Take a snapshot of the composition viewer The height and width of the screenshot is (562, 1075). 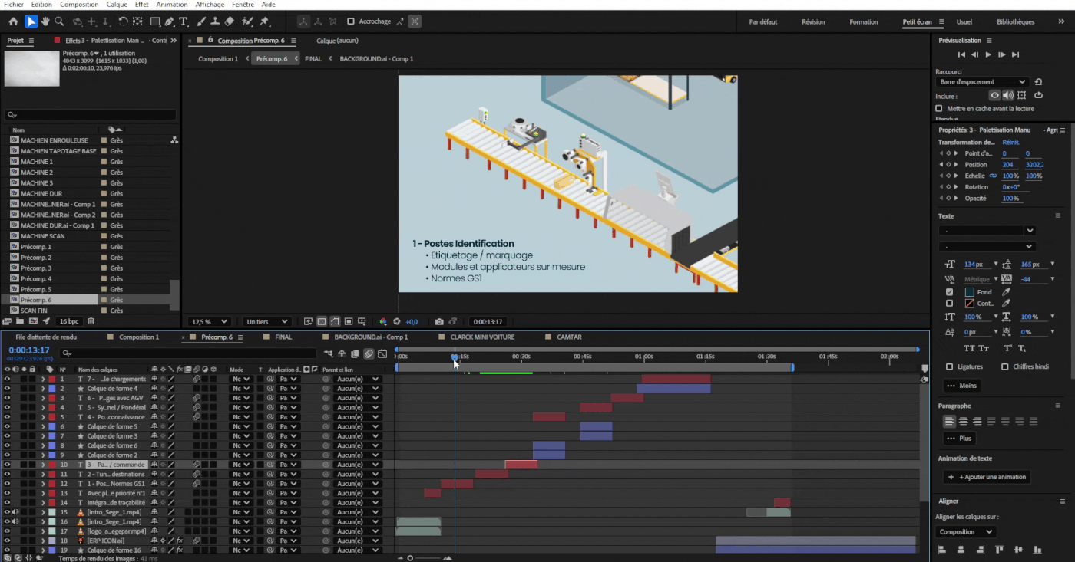pyautogui.click(x=439, y=321)
